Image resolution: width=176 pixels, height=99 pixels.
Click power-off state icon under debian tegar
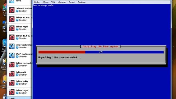[x=17, y=93]
